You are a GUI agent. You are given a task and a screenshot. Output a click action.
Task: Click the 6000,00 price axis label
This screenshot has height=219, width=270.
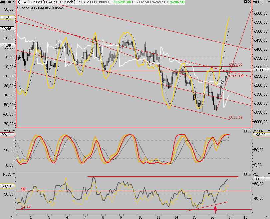coord(261,121)
